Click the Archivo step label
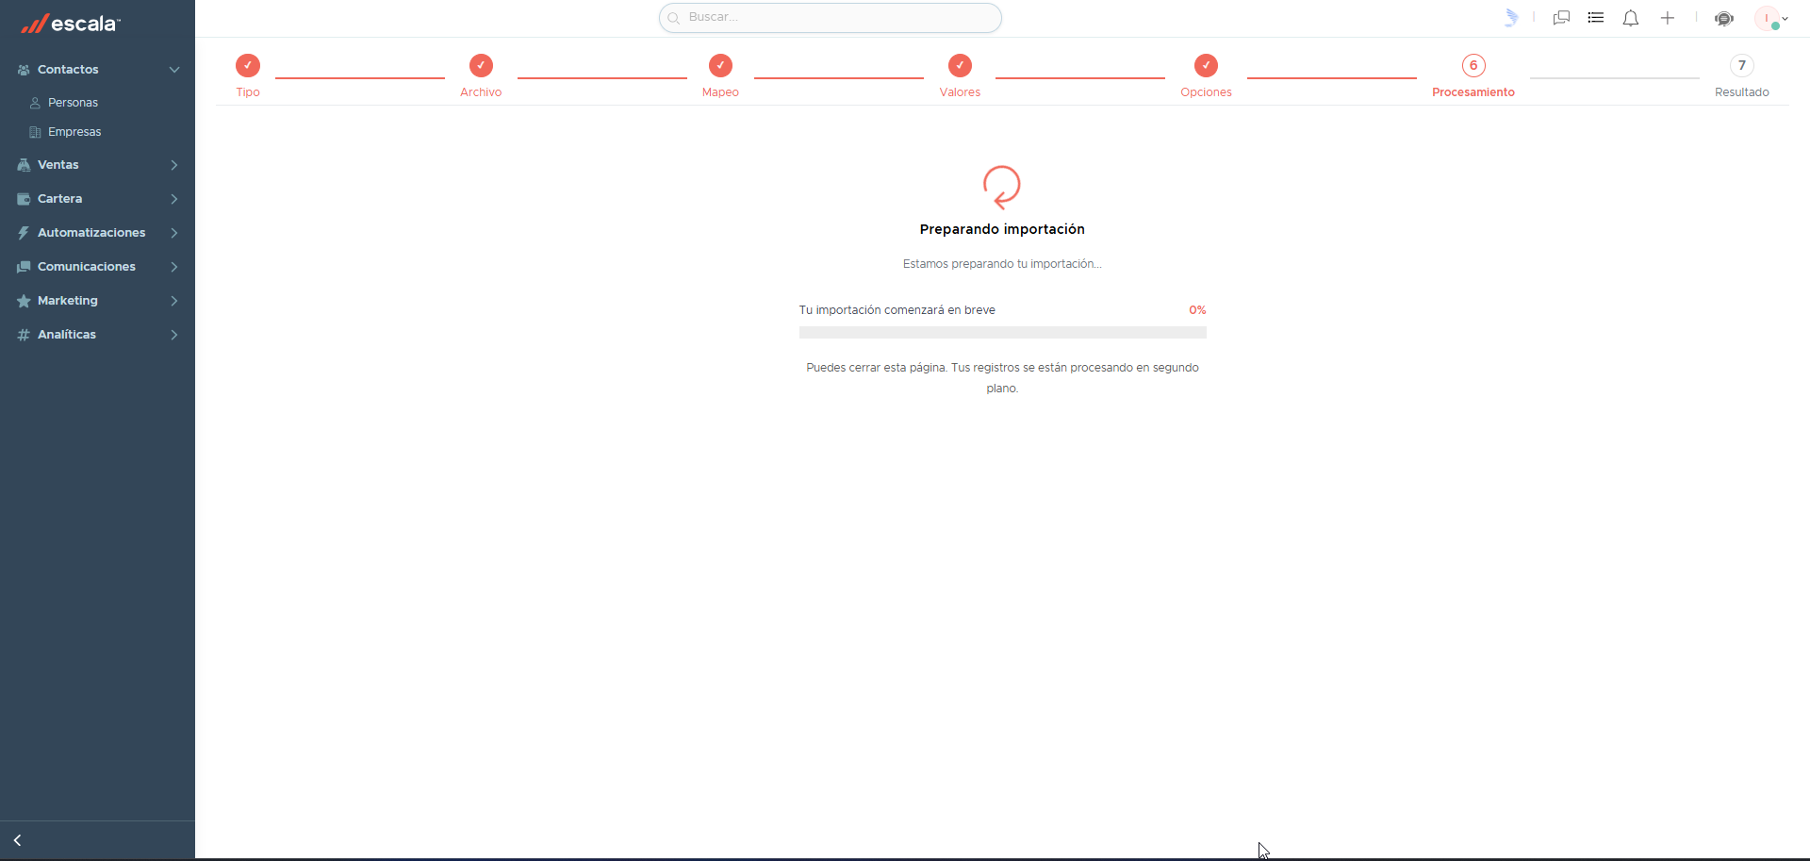1810x861 pixels. coord(481,92)
